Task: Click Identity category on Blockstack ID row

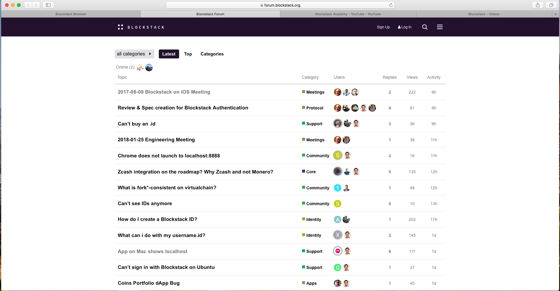Action: click(312, 219)
